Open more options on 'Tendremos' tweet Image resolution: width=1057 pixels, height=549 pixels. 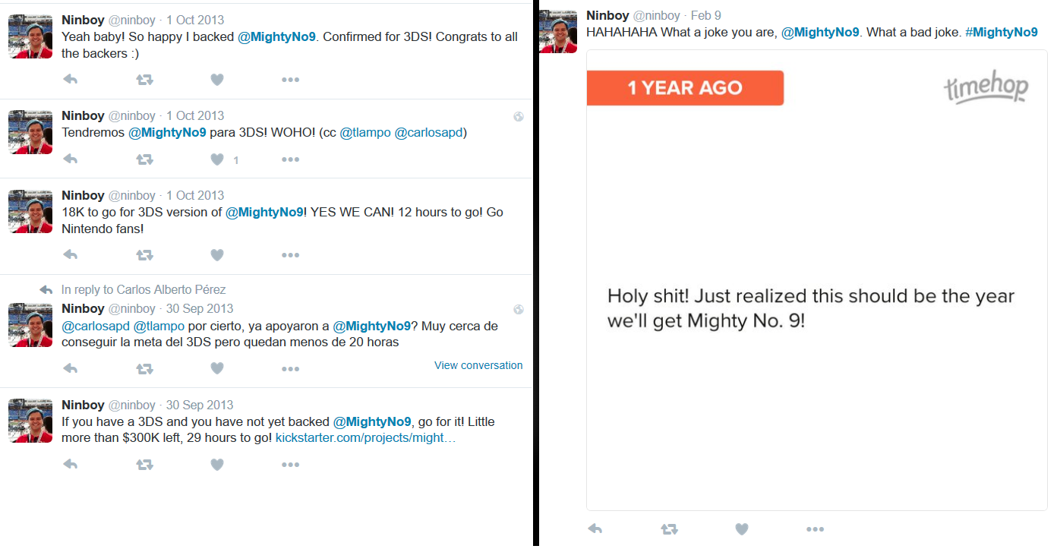click(x=290, y=159)
